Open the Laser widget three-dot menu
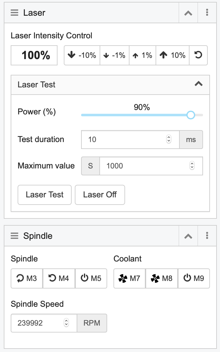This screenshot has width=220, height=352. pyautogui.click(x=207, y=13)
